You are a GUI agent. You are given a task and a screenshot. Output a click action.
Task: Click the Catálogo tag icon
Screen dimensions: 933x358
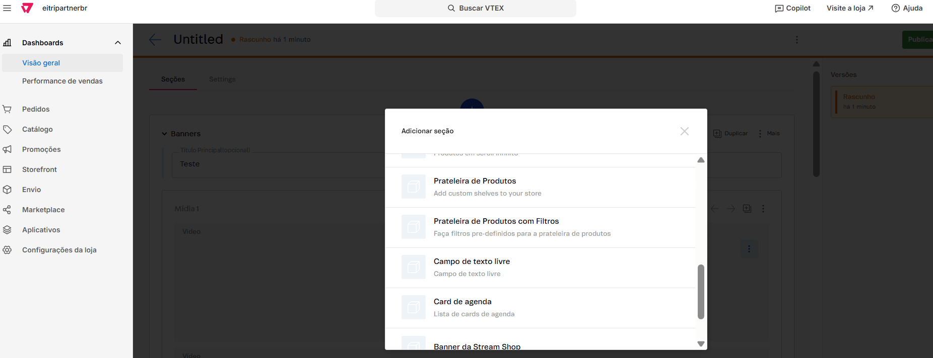pos(7,129)
